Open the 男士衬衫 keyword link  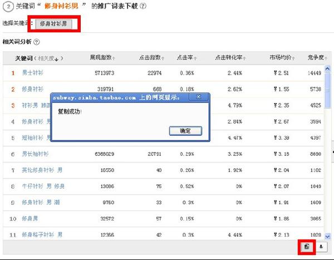[33, 72]
